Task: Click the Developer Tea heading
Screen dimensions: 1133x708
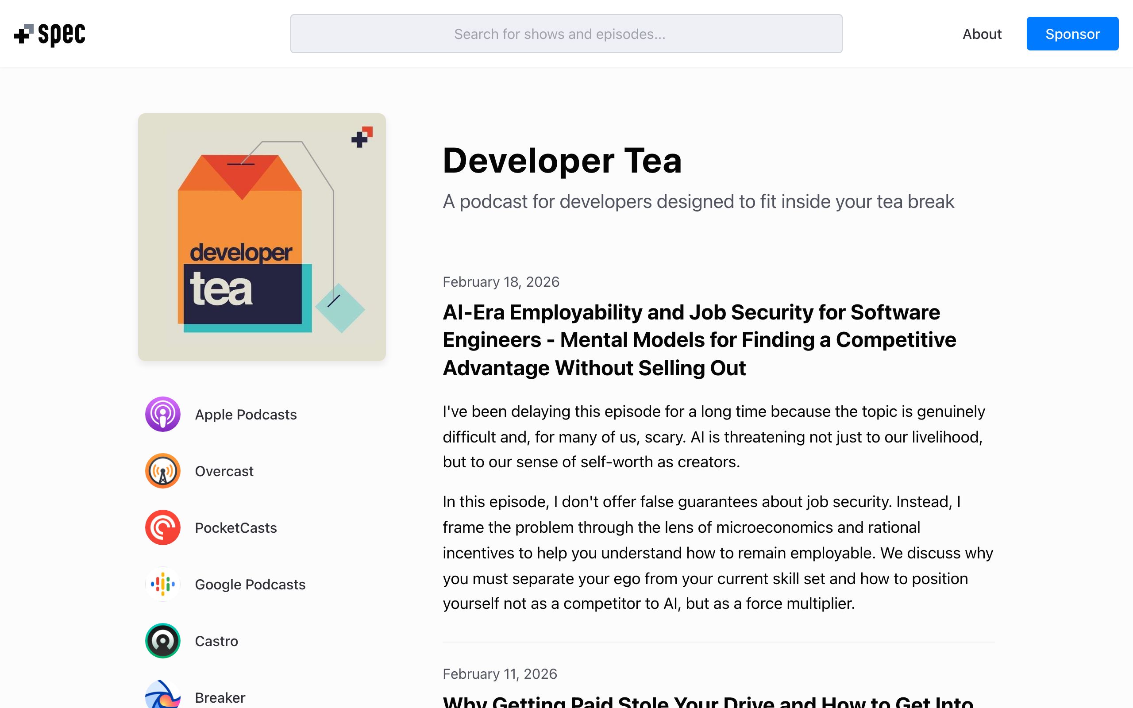Action: pyautogui.click(x=562, y=161)
